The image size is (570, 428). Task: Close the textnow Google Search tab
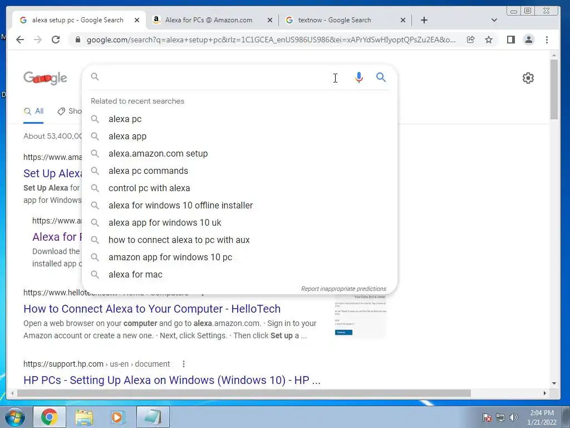403,20
